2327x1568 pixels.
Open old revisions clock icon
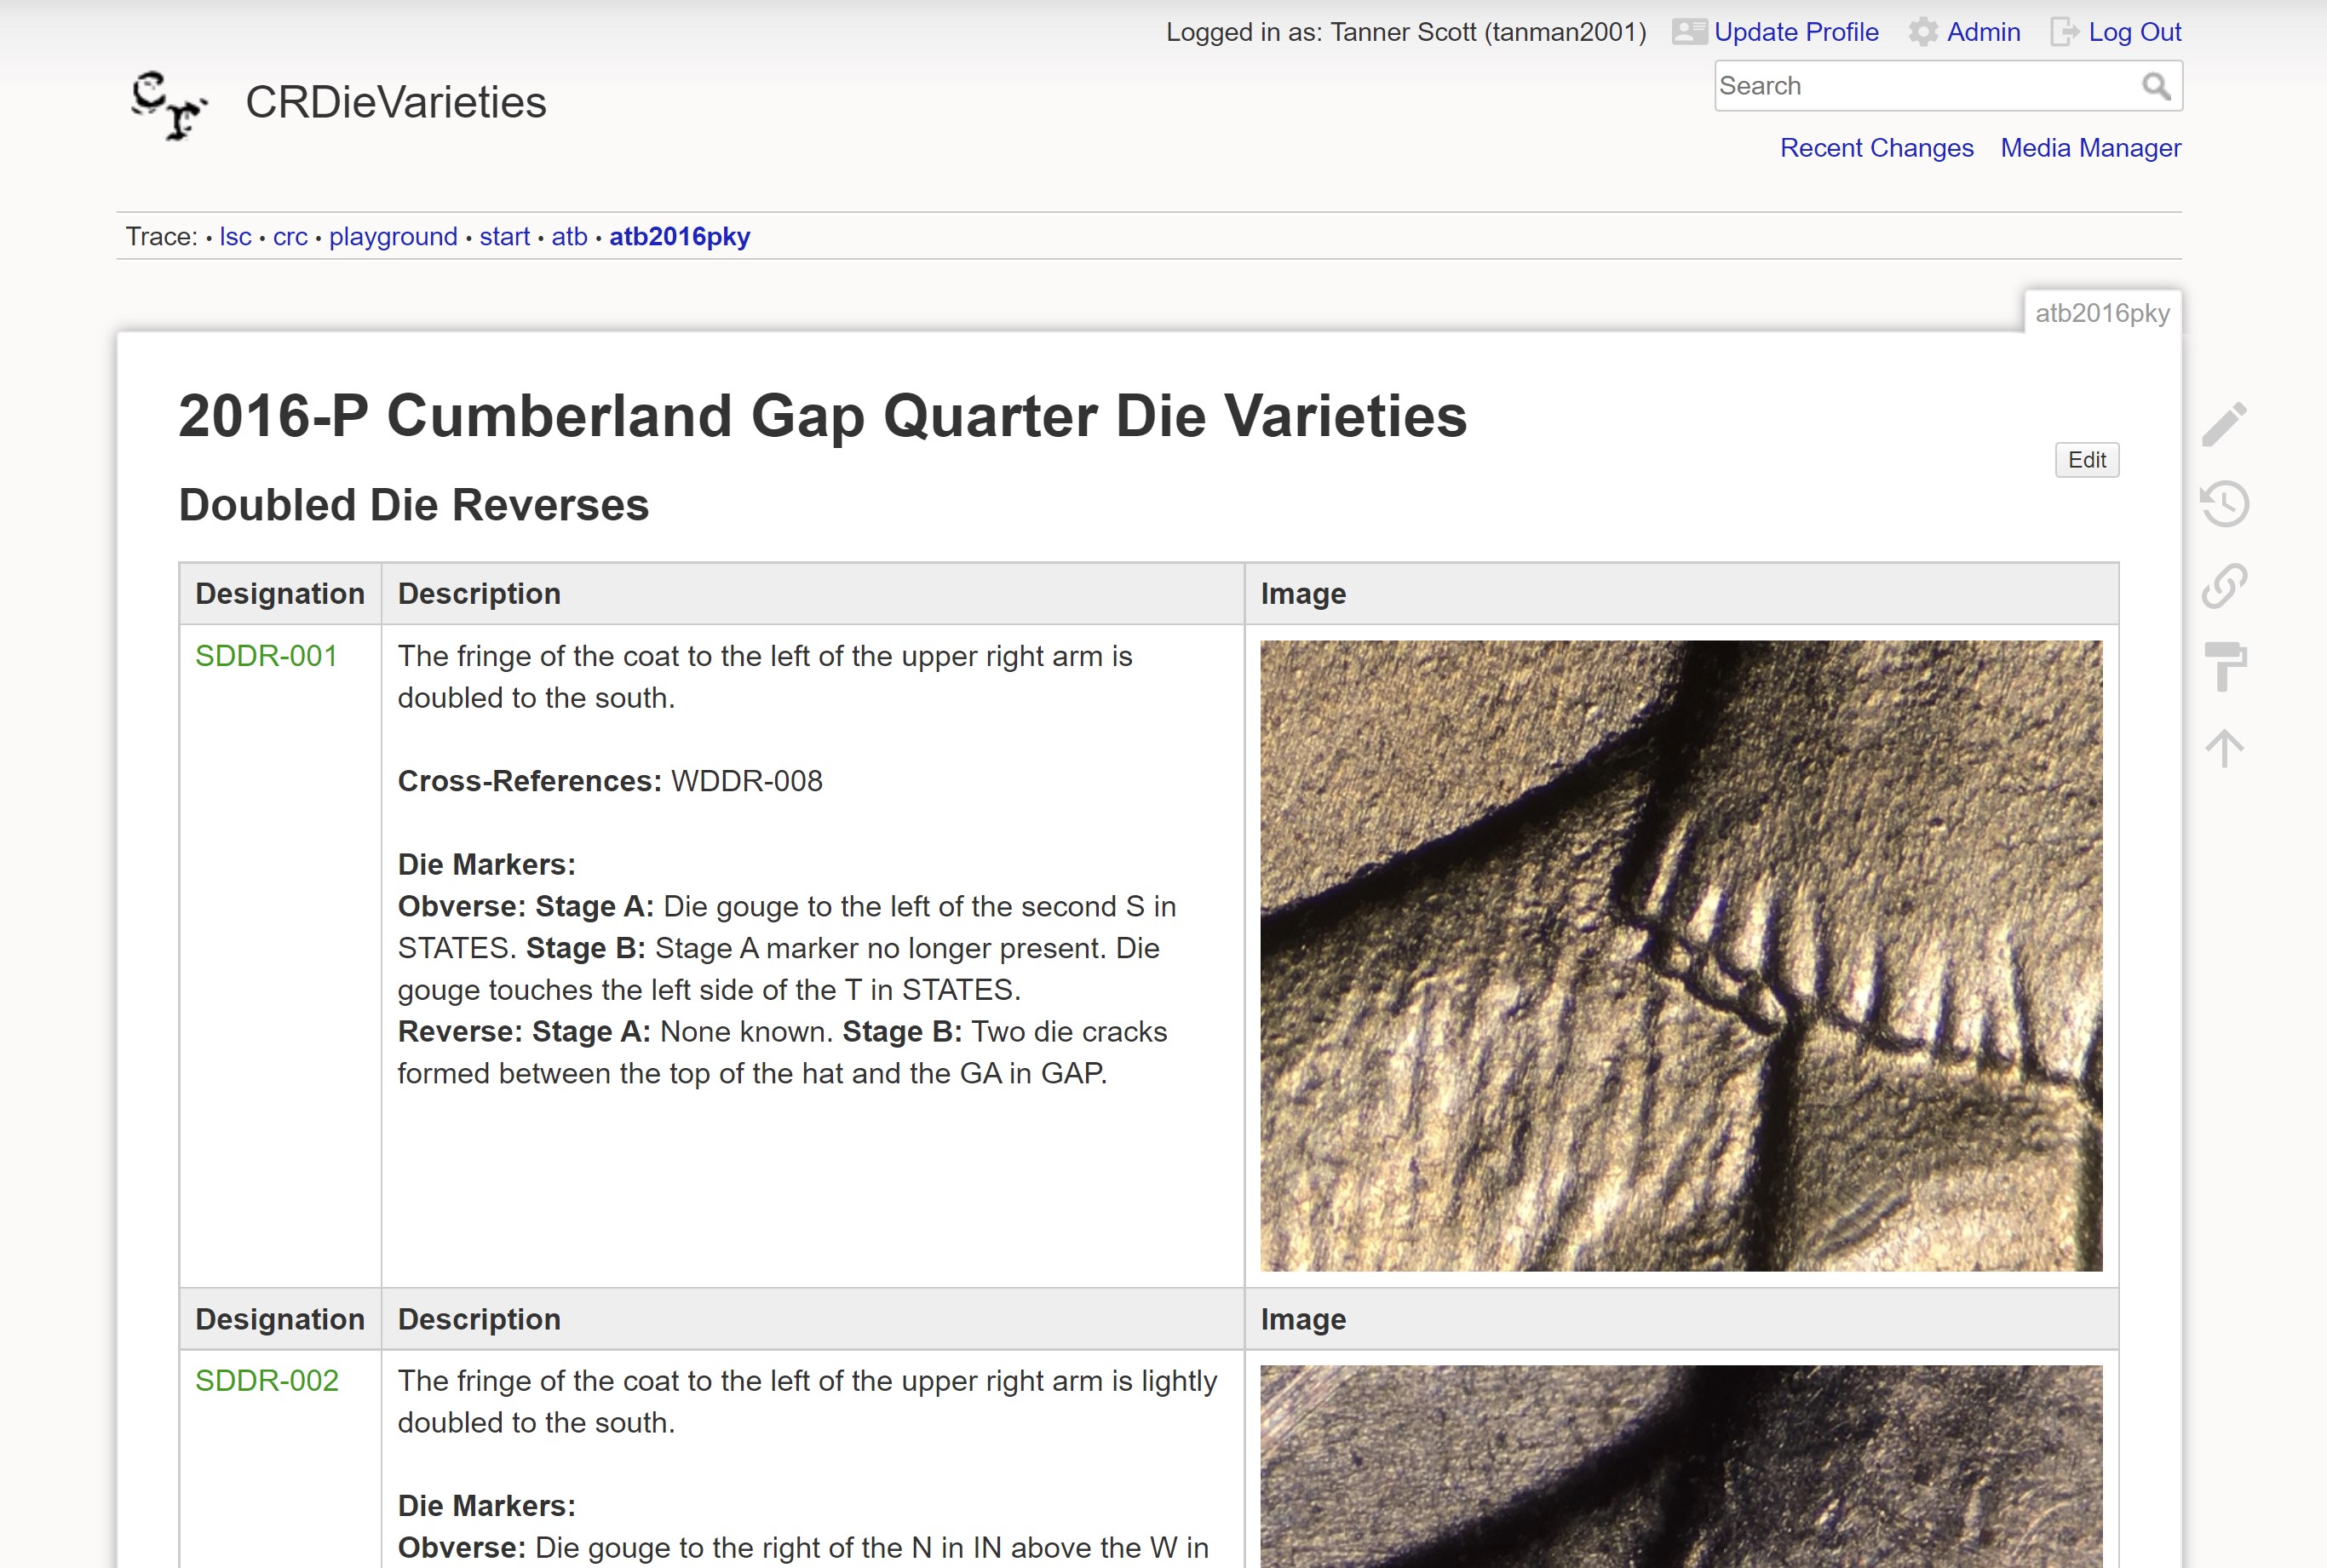pos(2224,504)
